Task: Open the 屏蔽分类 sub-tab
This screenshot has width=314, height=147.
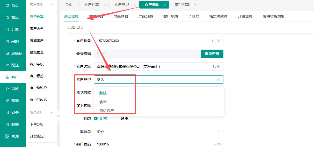Action: click(x=146, y=16)
